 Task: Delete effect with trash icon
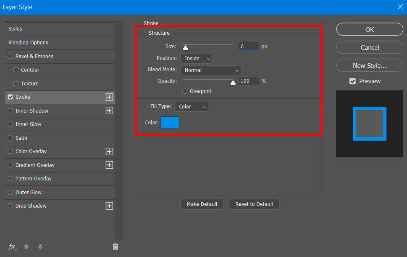pos(116,247)
